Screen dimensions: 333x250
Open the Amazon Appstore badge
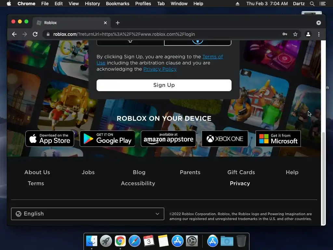[168, 139]
